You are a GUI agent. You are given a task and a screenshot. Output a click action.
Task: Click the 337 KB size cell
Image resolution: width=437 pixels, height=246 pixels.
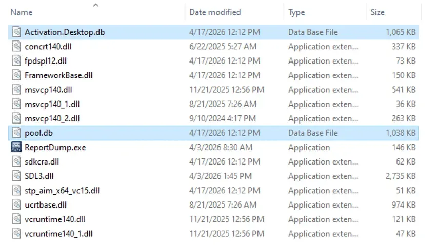pyautogui.click(x=404, y=47)
